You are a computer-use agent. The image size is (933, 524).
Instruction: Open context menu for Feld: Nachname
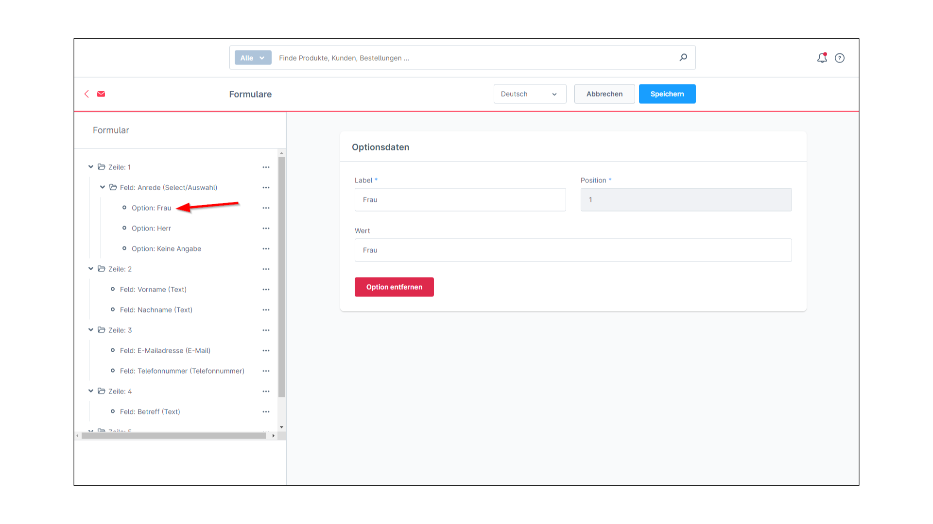(266, 310)
